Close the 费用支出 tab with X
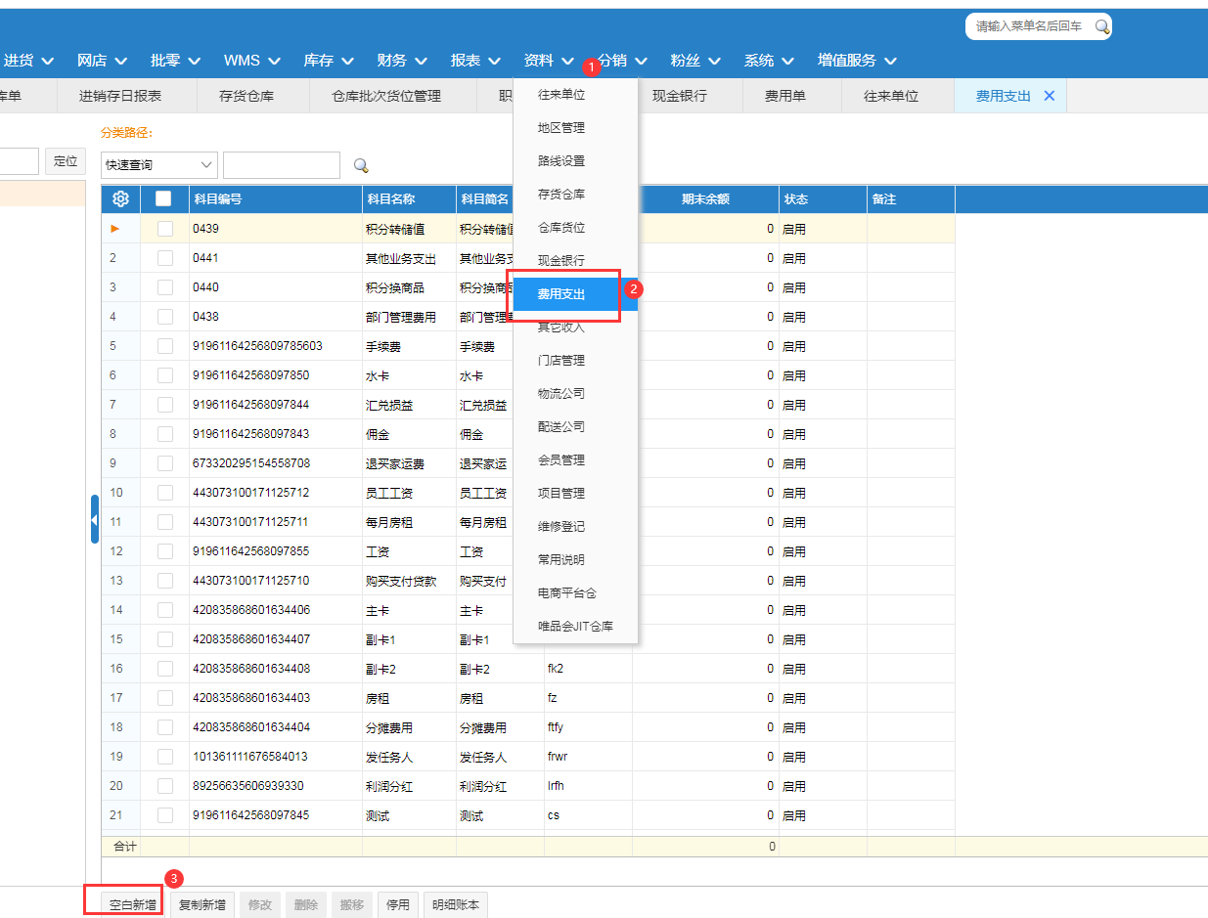The width and height of the screenshot is (1208, 918). 1050,96
